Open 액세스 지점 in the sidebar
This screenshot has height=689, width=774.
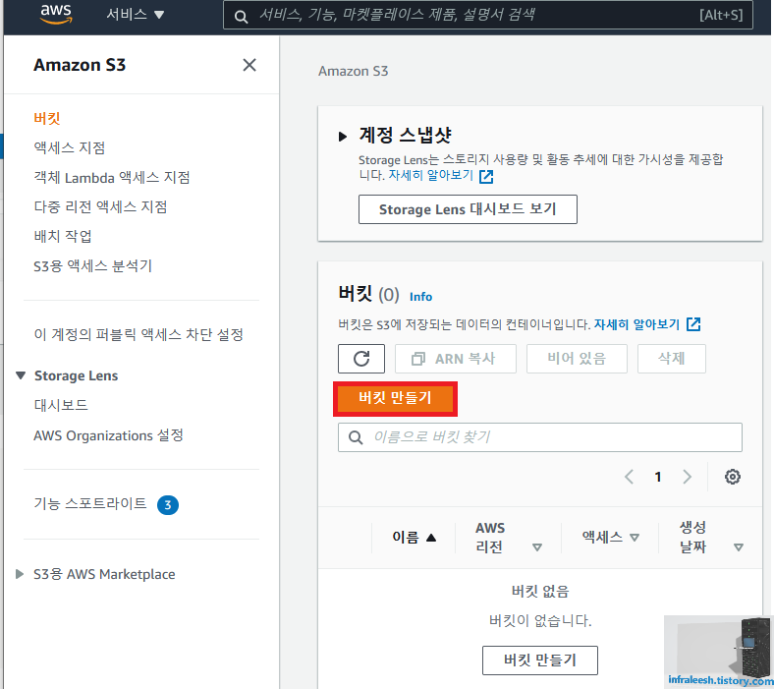point(69,147)
